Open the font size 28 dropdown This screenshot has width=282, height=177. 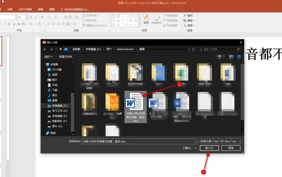click(x=27, y=17)
